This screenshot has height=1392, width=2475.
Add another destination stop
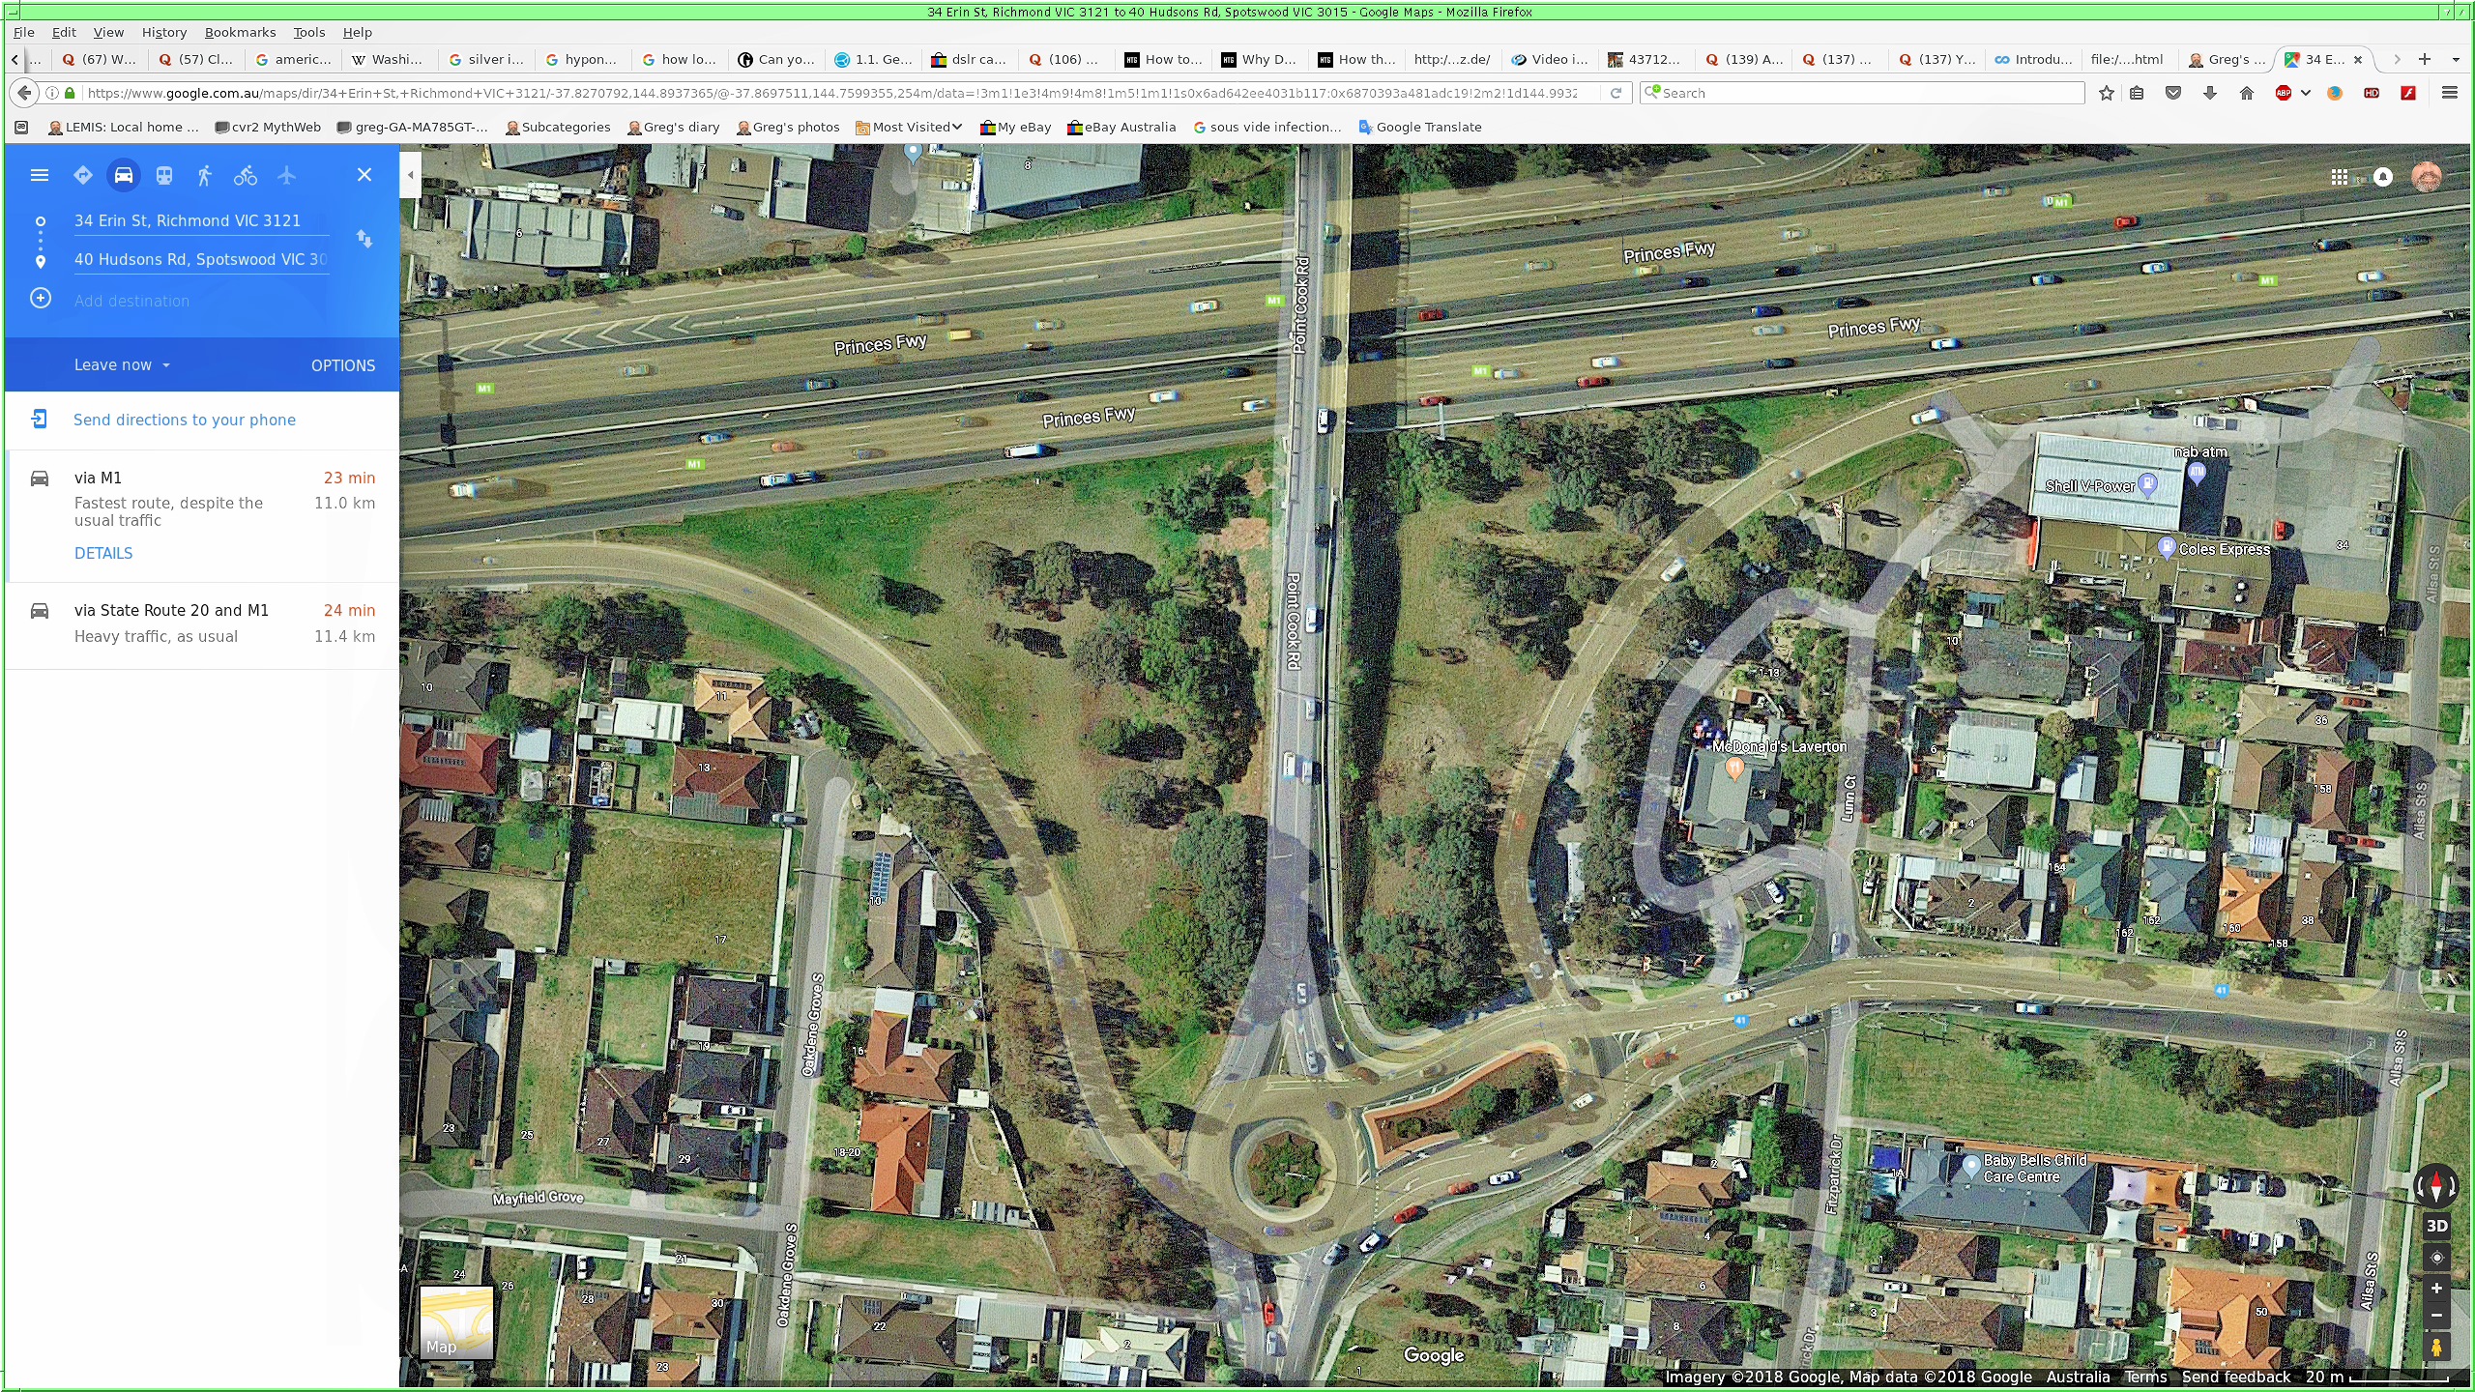tap(131, 301)
